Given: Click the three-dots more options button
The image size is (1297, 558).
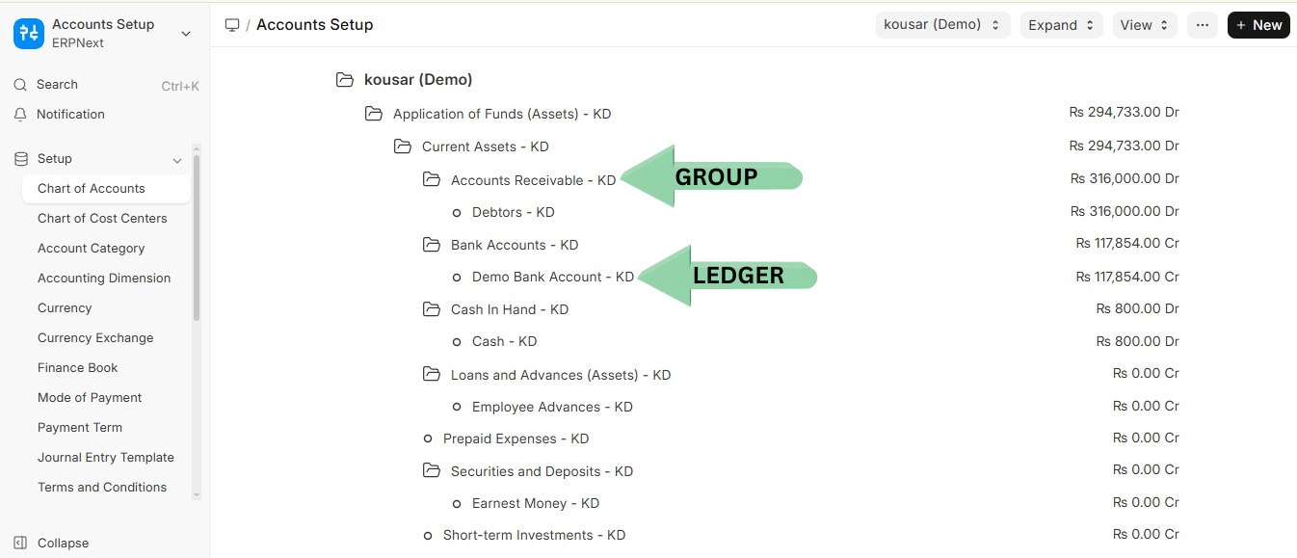Looking at the screenshot, I should coord(1202,25).
